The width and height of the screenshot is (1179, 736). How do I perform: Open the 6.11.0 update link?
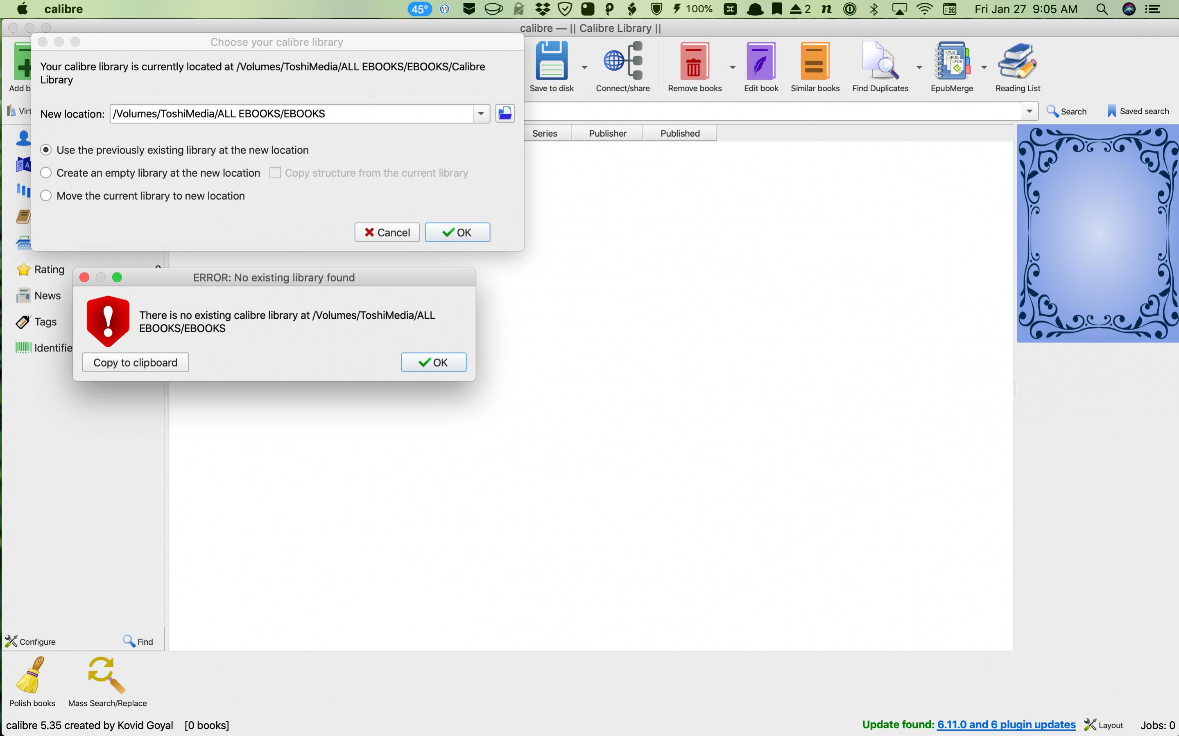tap(1006, 724)
